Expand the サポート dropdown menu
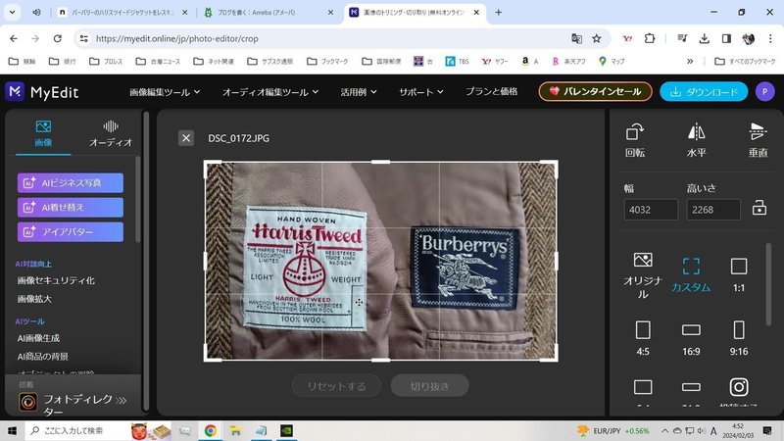 tap(421, 92)
